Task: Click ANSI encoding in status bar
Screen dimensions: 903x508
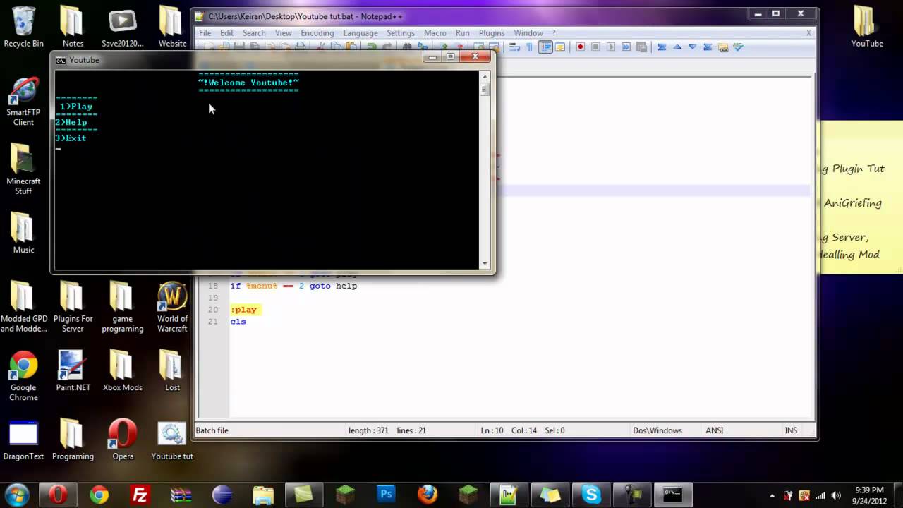Action: coord(715,430)
